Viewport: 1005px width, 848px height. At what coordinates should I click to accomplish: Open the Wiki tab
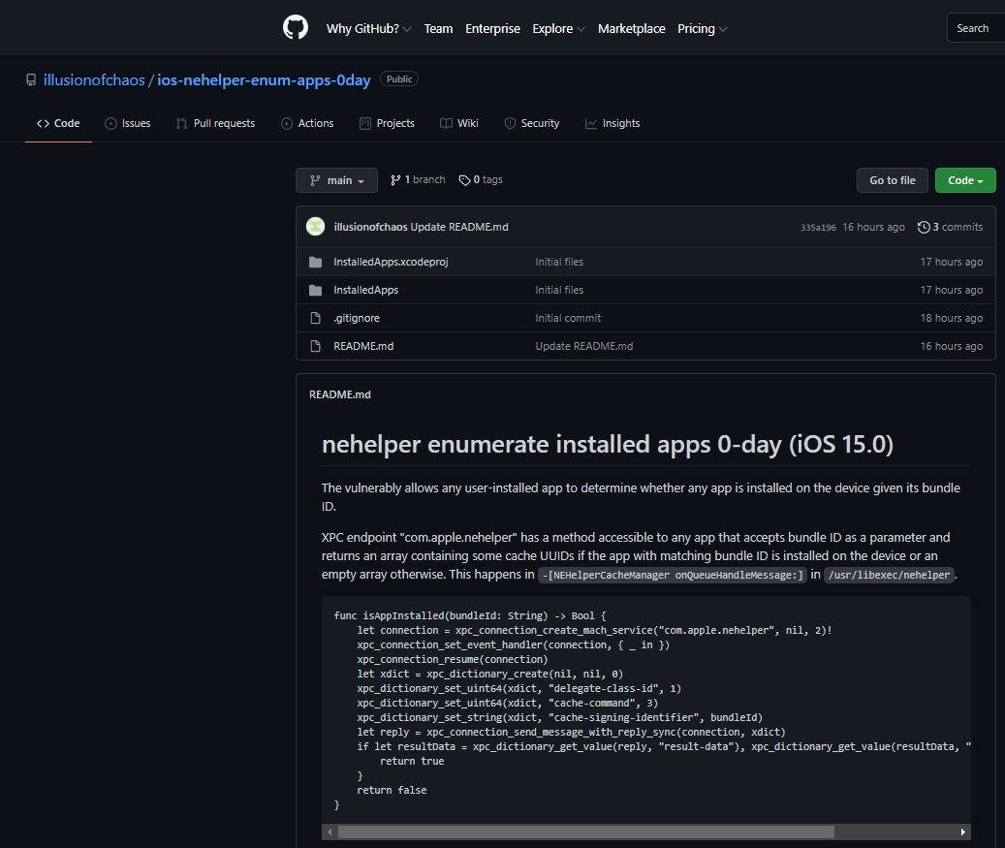pyautogui.click(x=459, y=123)
